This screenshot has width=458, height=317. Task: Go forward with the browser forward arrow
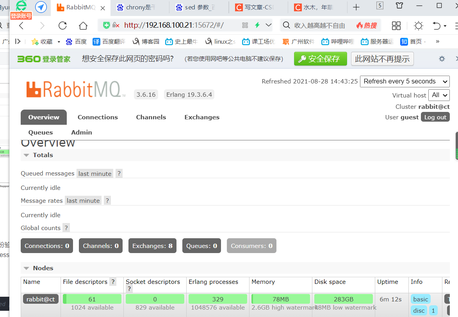42,26
